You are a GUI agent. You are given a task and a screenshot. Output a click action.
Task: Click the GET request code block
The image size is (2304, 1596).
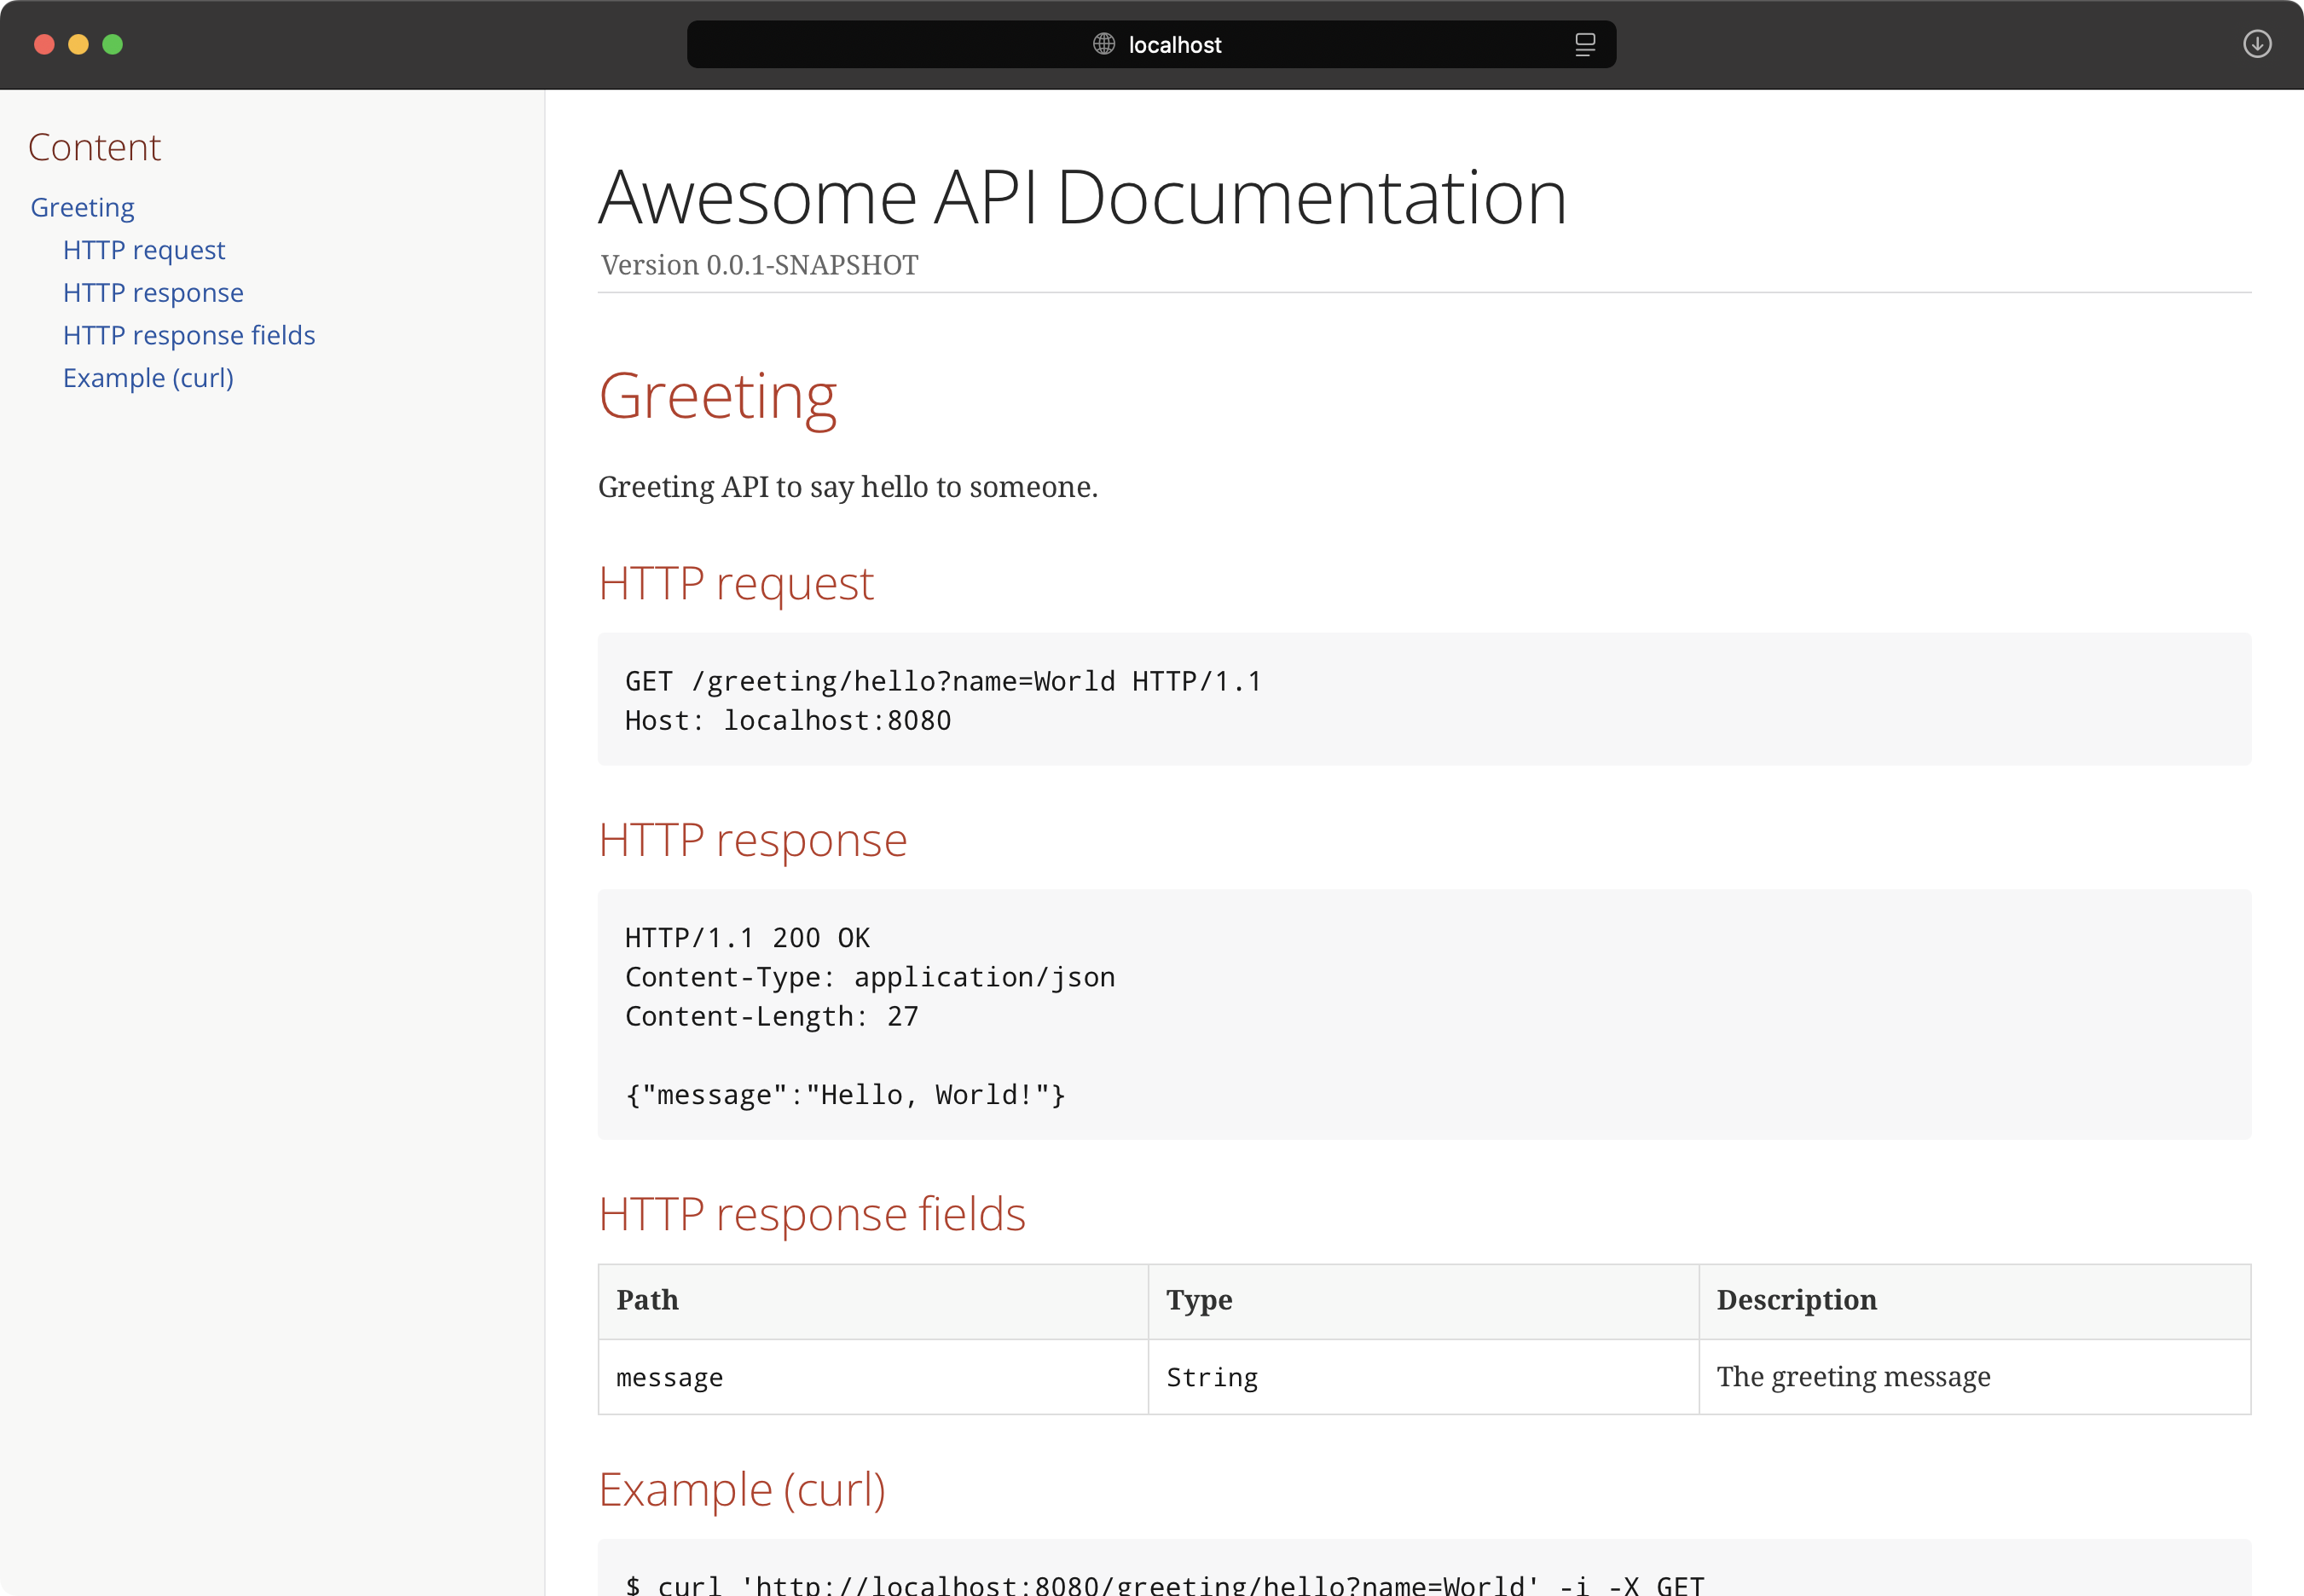click(1423, 699)
